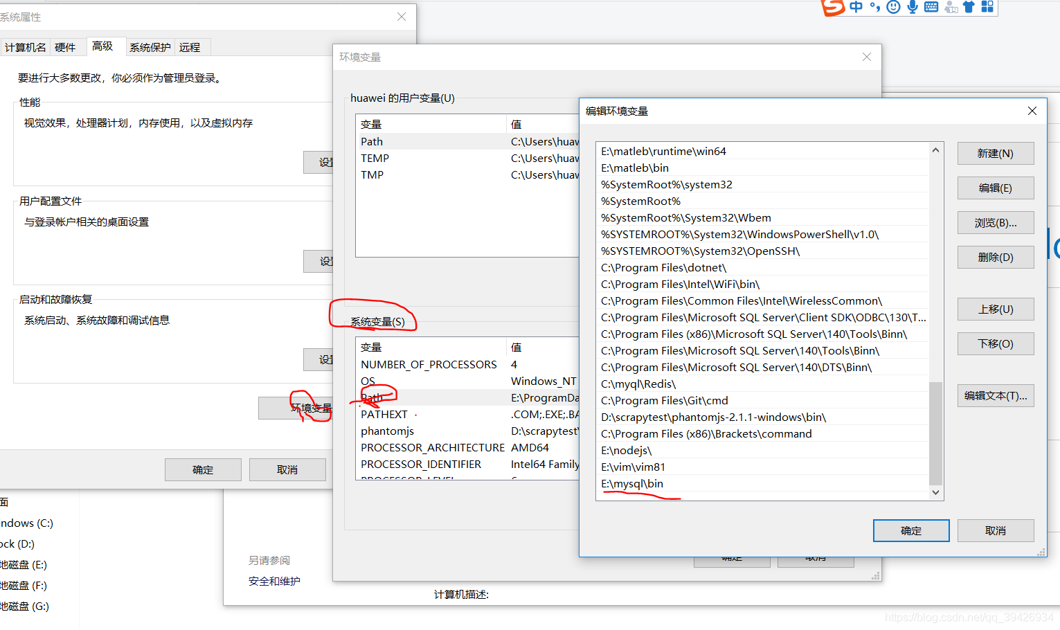
Task: Open the toolbox grid icon in IME bar
Action: pos(987,7)
